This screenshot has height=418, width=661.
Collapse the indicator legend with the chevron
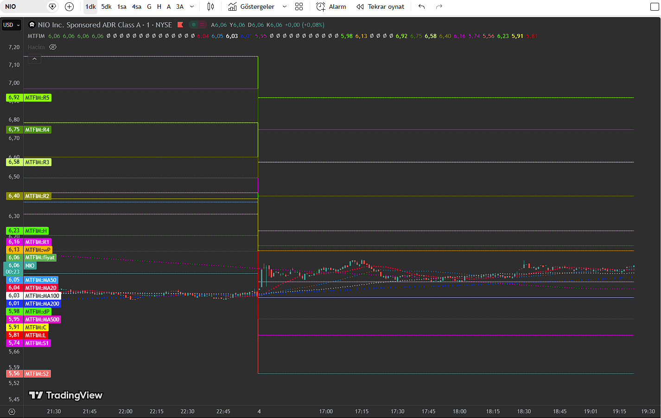point(34,58)
